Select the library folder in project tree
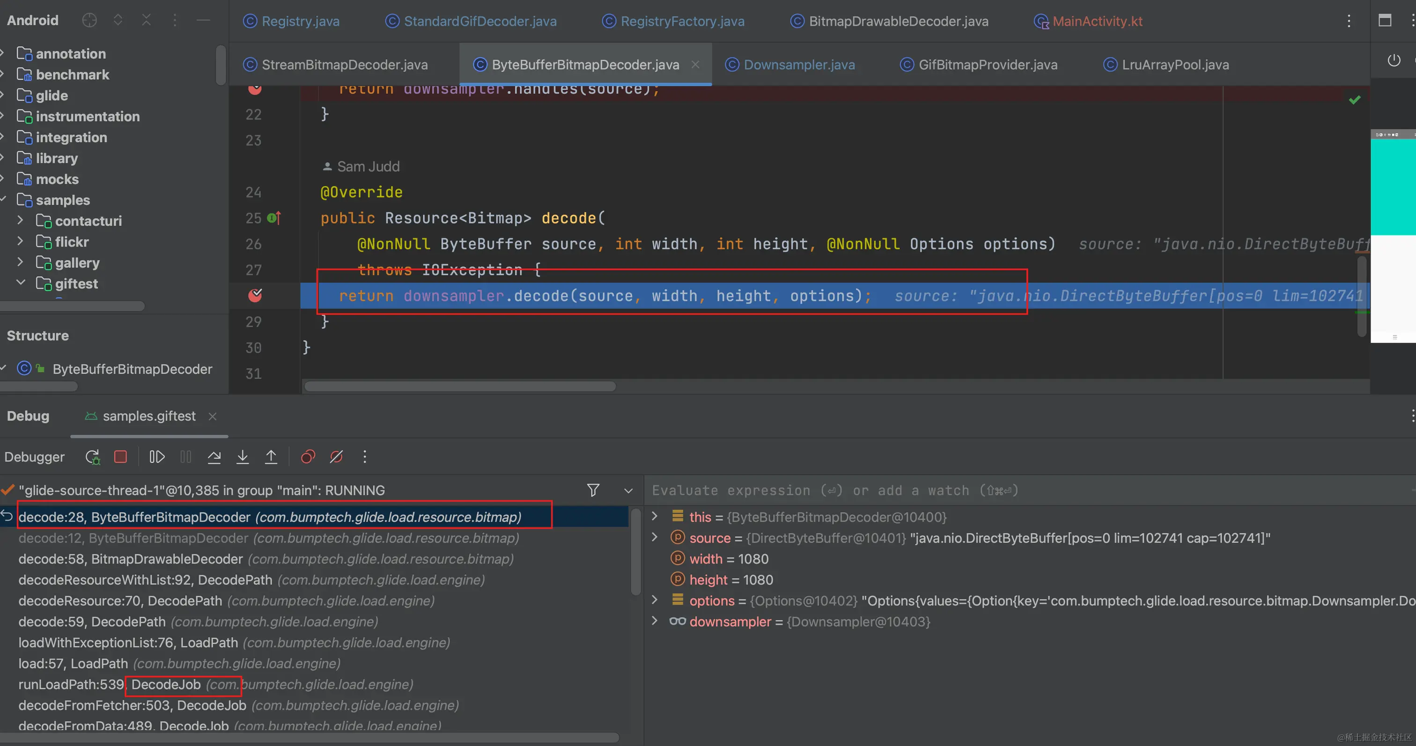 (x=57, y=158)
